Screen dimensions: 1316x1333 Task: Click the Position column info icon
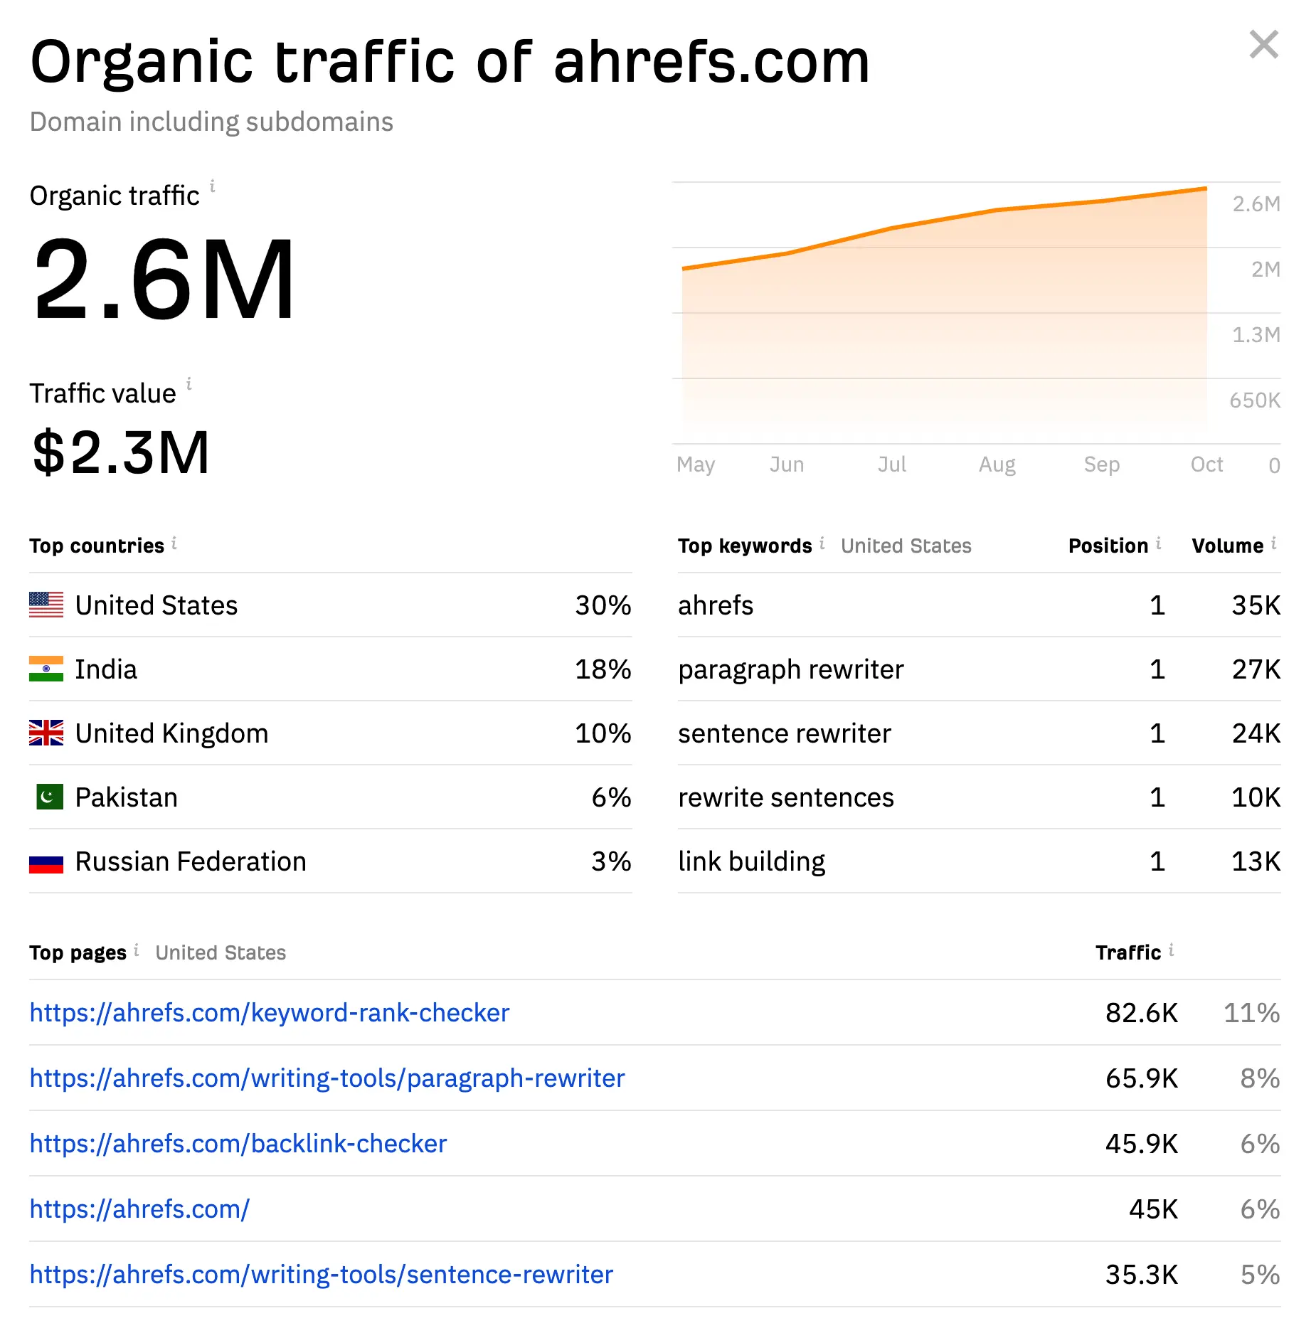pyautogui.click(x=1158, y=543)
